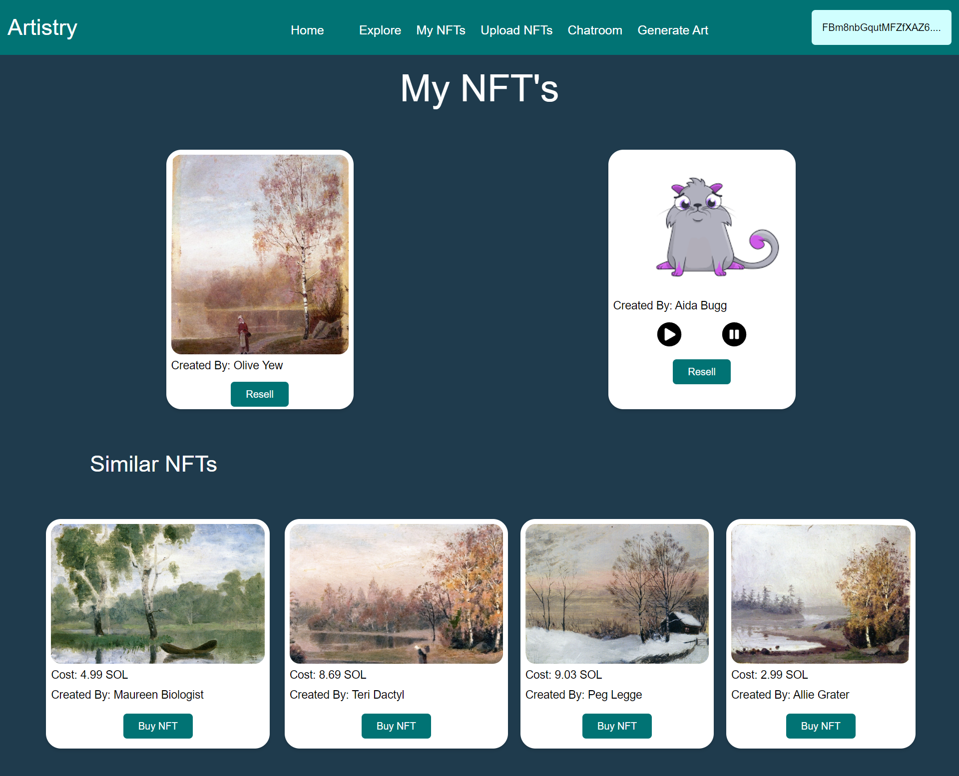This screenshot has height=776, width=959.
Task: Resell the Aida Bugg cat NFT
Action: (701, 372)
